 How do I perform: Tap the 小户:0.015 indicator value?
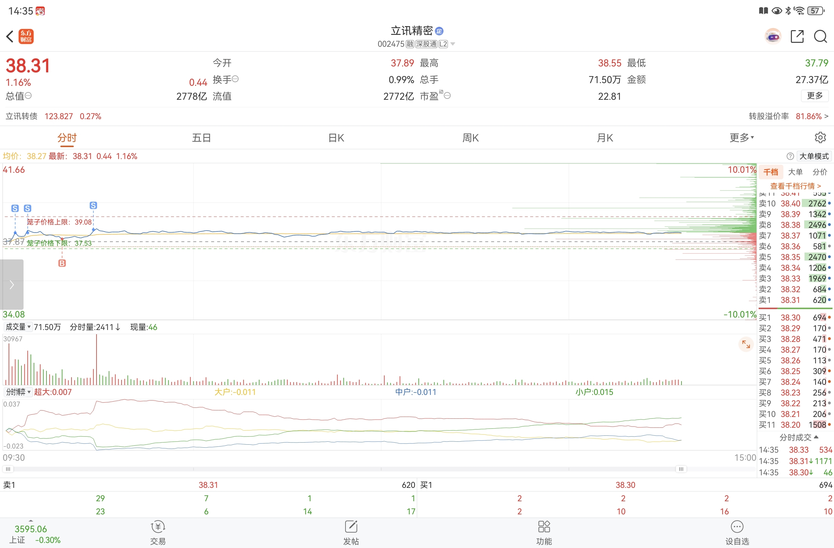pos(594,392)
